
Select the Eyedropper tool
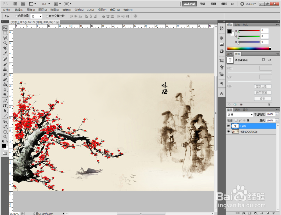5,53
